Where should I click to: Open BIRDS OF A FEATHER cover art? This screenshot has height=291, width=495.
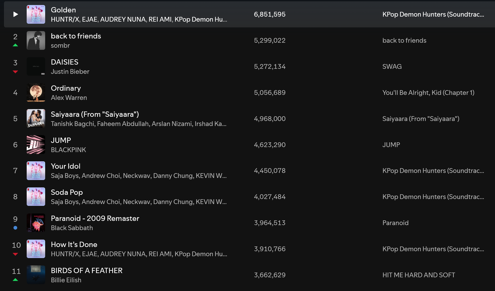pos(36,275)
